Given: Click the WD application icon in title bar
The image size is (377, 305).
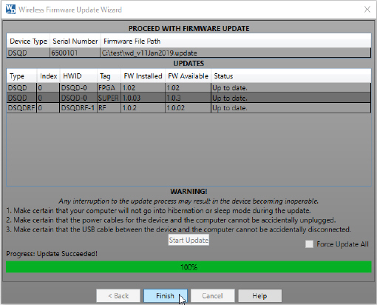Looking at the screenshot, I should tap(10, 10).
